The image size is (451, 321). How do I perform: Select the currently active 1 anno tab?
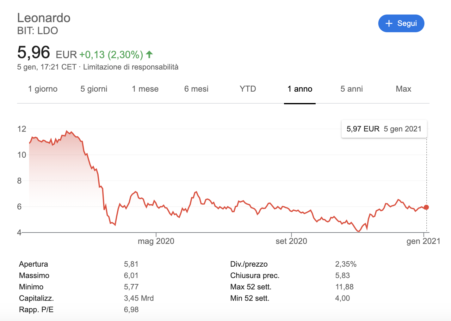[x=300, y=89]
